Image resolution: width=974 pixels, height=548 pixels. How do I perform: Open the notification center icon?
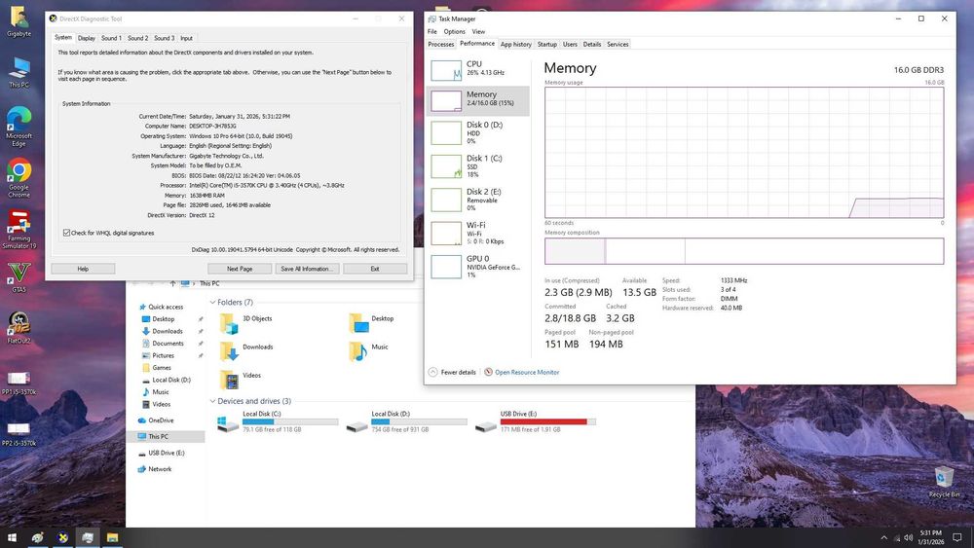[957, 537]
